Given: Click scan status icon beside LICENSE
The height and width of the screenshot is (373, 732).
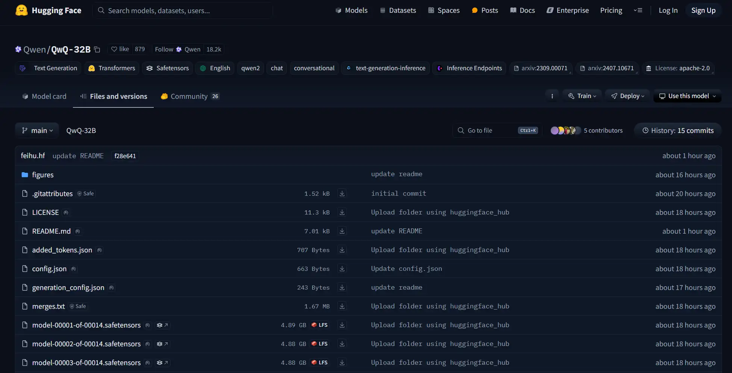Looking at the screenshot, I should click(x=66, y=213).
